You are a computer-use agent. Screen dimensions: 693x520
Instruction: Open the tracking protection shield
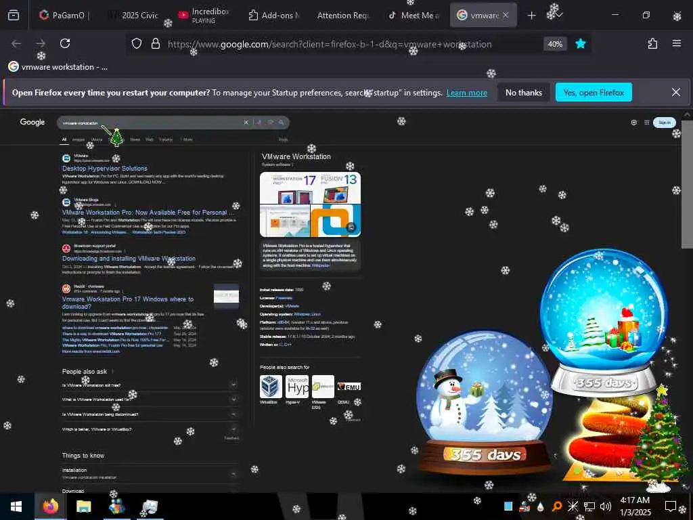[137, 44]
